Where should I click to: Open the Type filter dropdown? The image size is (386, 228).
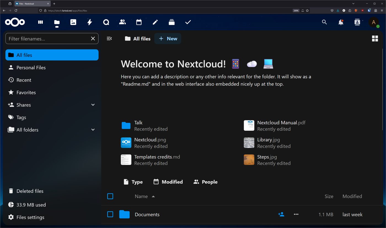tap(133, 182)
